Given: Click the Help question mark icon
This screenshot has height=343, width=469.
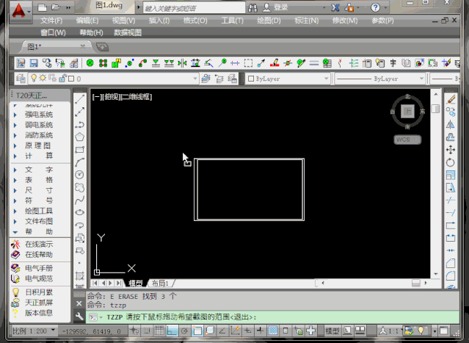Looking at the screenshot, I should [x=375, y=7].
